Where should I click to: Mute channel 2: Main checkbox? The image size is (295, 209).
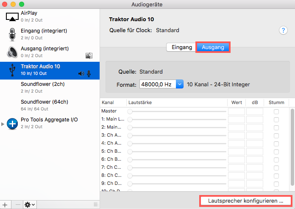coord(276,128)
